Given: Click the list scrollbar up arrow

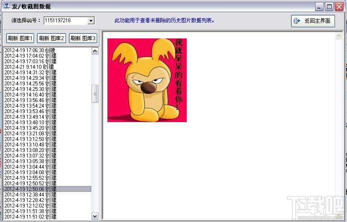Looking at the screenshot, I should 95,51.
